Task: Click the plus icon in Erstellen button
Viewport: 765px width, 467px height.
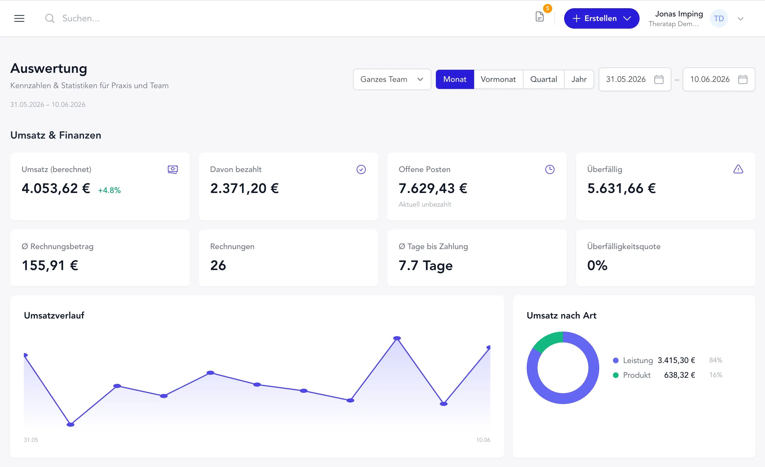Action: pyautogui.click(x=576, y=18)
